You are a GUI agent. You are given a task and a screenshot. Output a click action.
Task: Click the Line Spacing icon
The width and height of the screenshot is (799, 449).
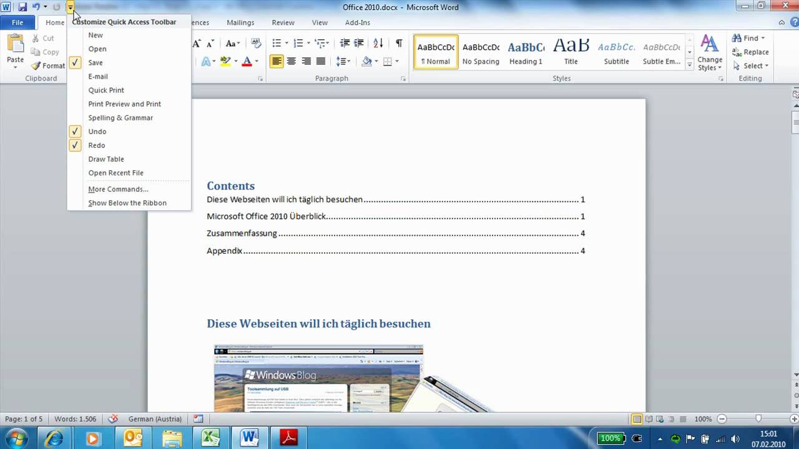[x=340, y=61]
